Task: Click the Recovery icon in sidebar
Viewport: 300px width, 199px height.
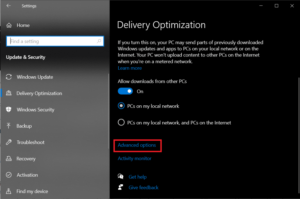Action: (x=9, y=159)
